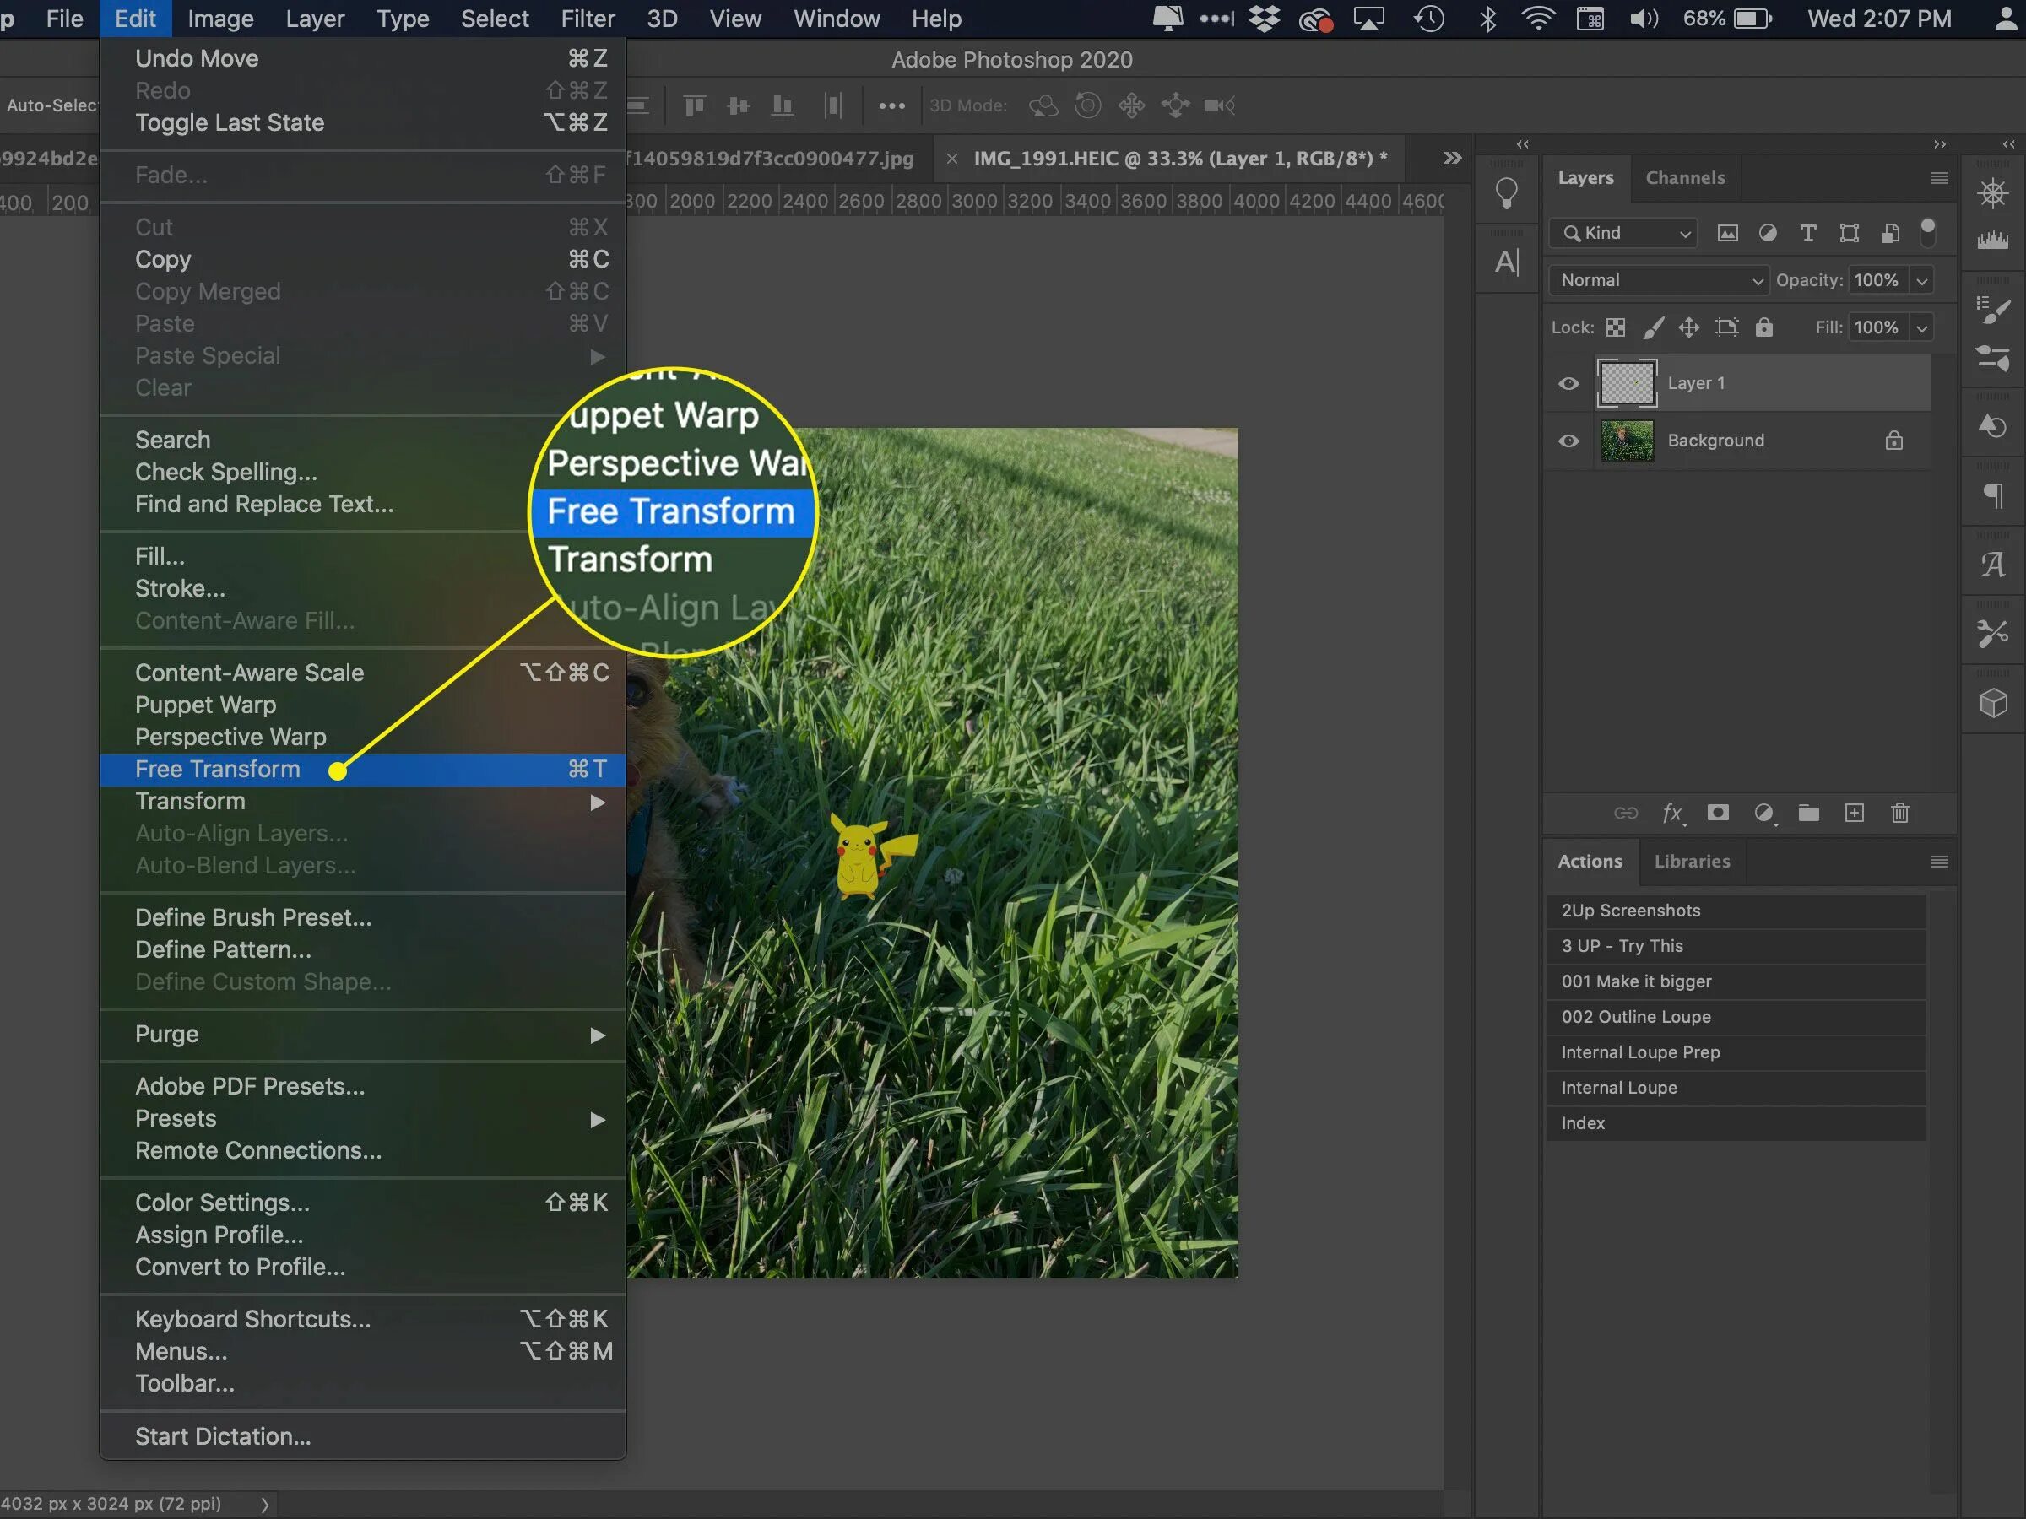Expand the Opacity slider dropdown arrow
Image resolution: width=2026 pixels, height=1519 pixels.
[x=1921, y=280]
